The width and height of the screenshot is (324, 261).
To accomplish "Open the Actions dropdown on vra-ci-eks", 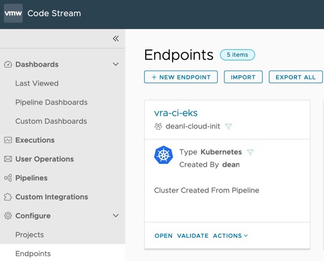I will click(x=230, y=236).
